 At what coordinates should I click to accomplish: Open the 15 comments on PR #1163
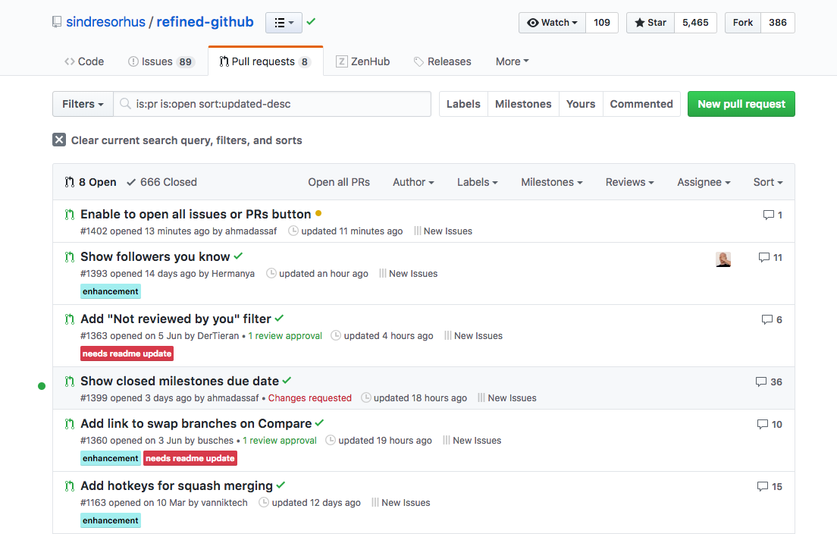[x=770, y=486]
